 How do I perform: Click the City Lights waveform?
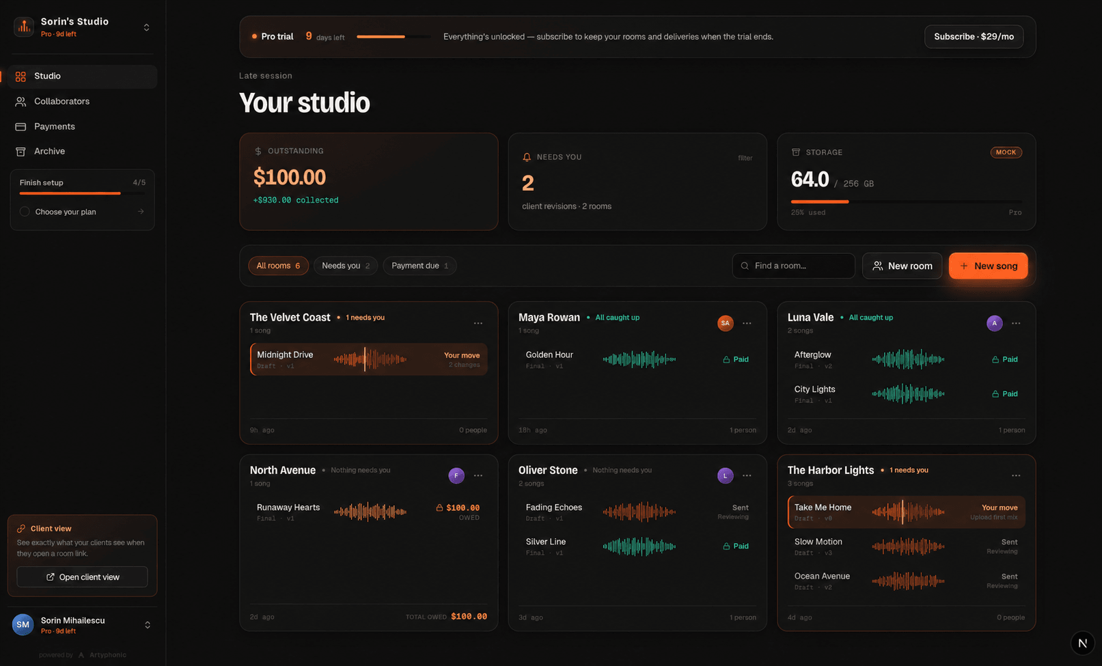tap(908, 394)
